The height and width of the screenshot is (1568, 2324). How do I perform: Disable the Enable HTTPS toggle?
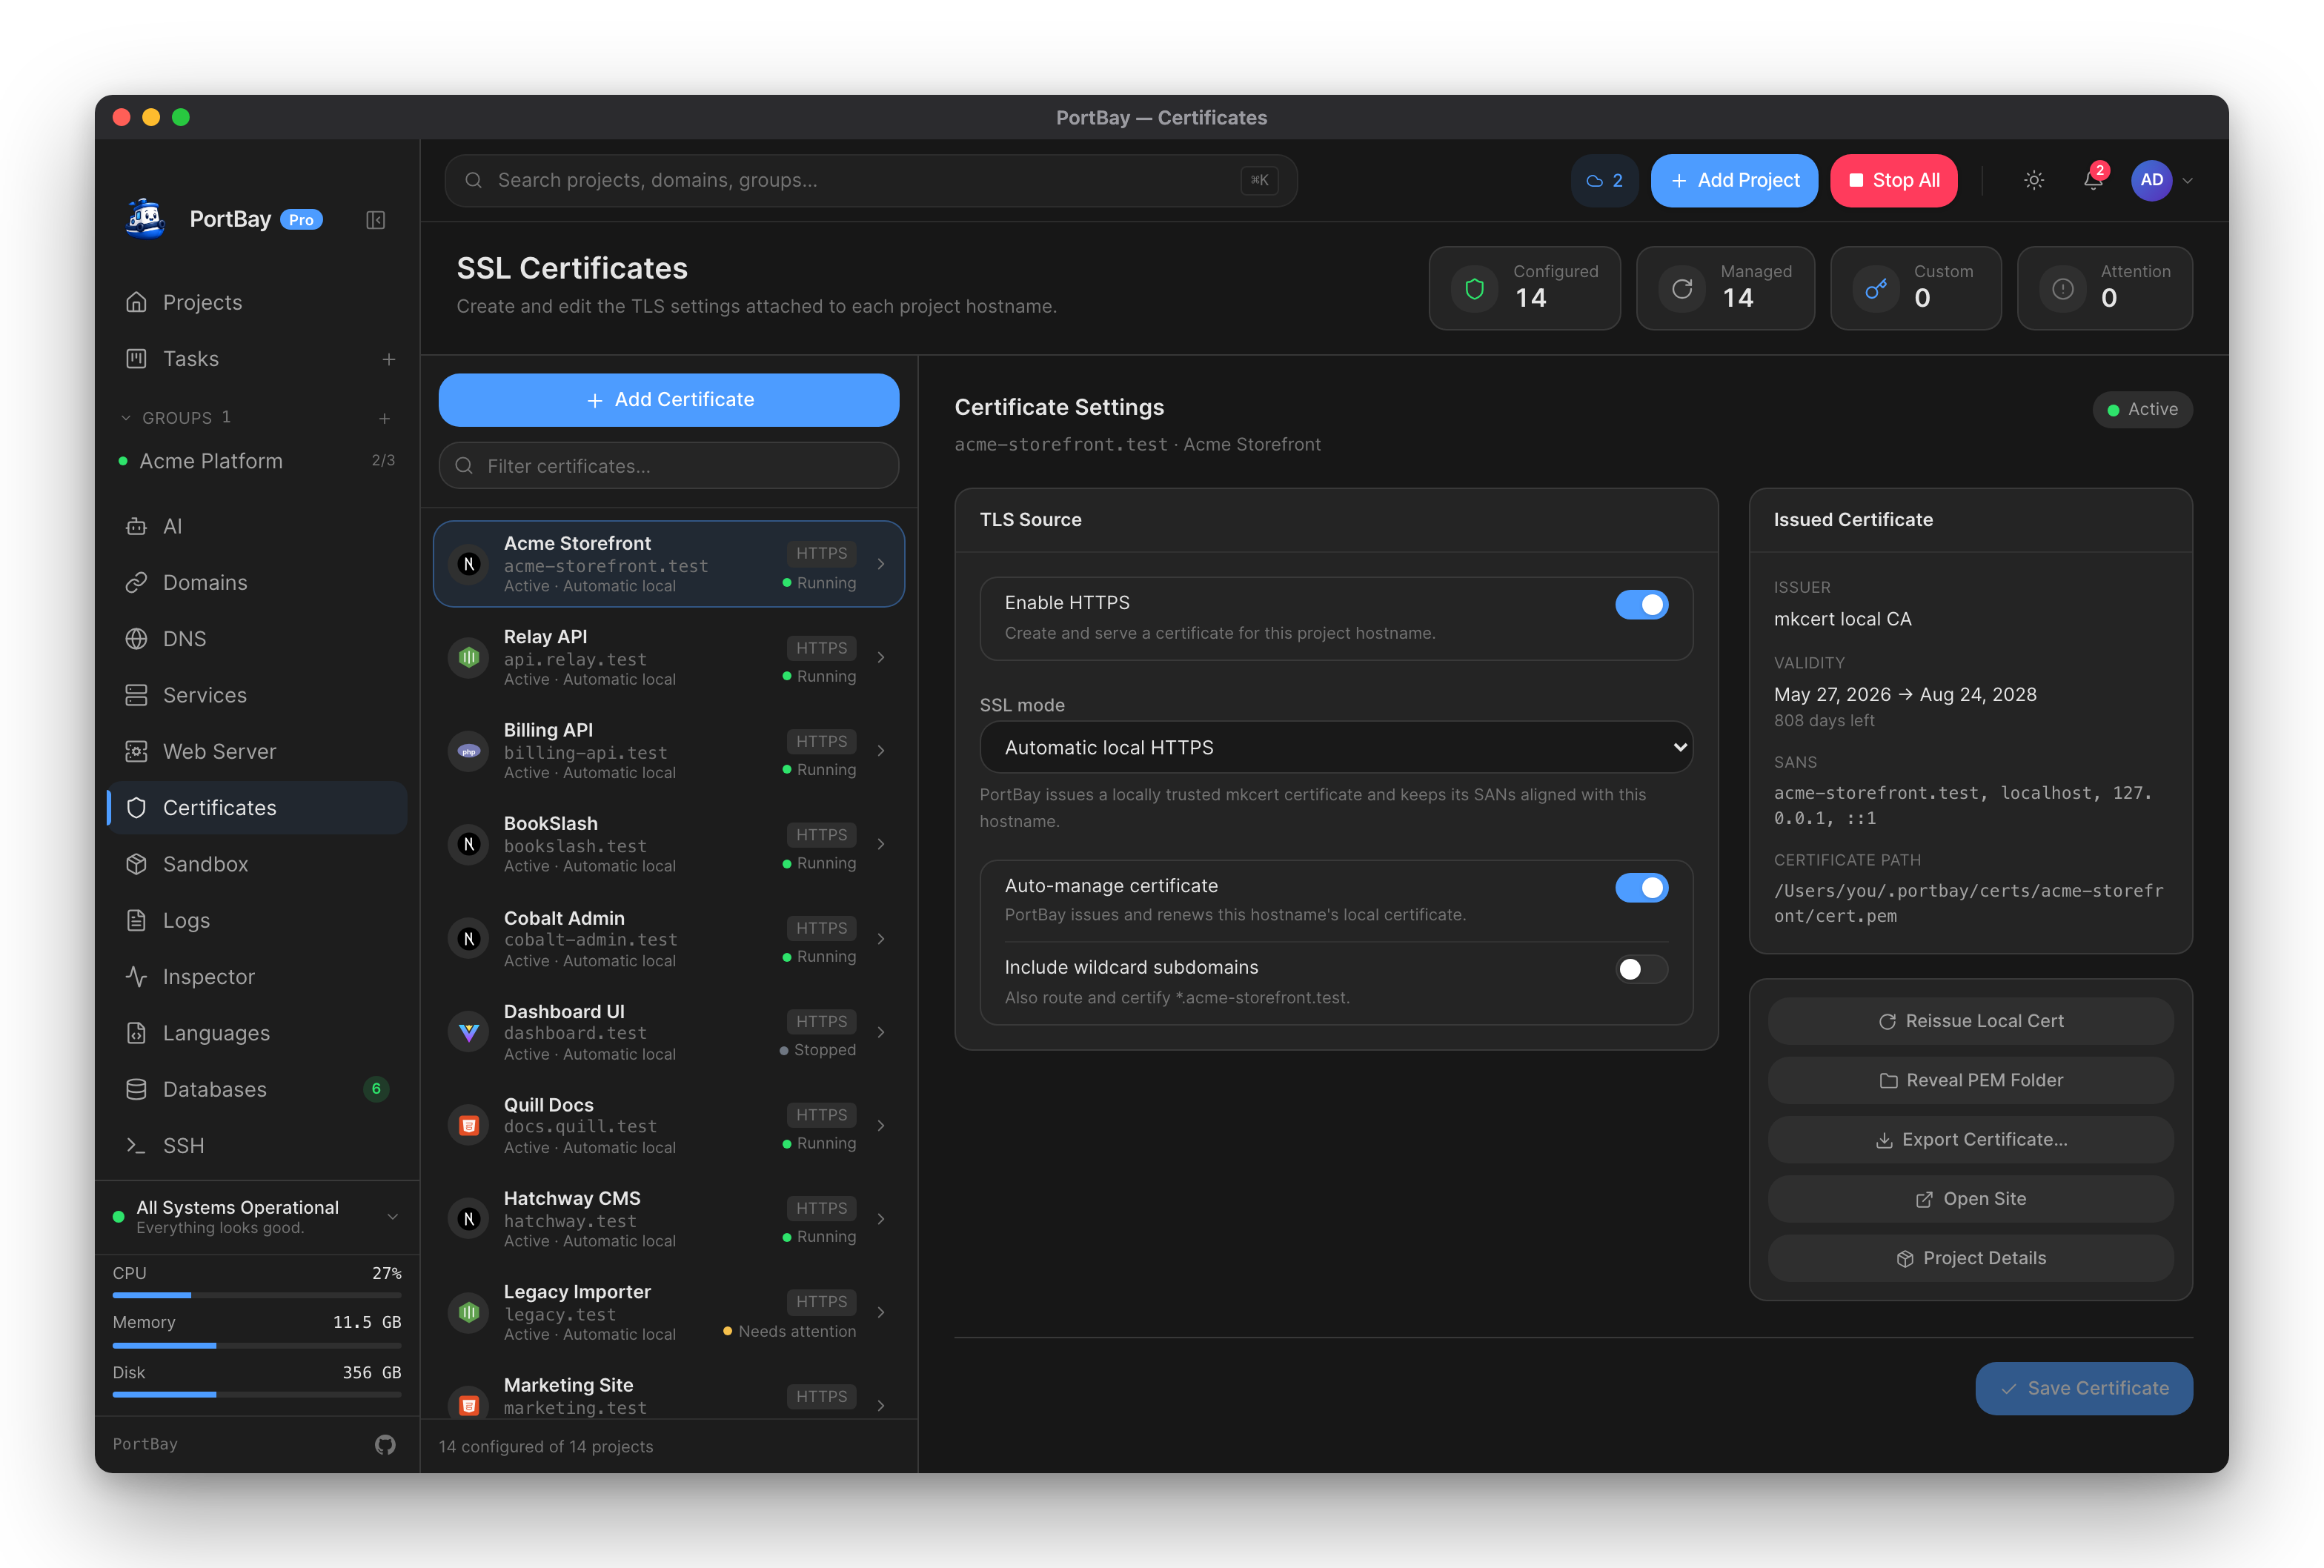click(1641, 604)
